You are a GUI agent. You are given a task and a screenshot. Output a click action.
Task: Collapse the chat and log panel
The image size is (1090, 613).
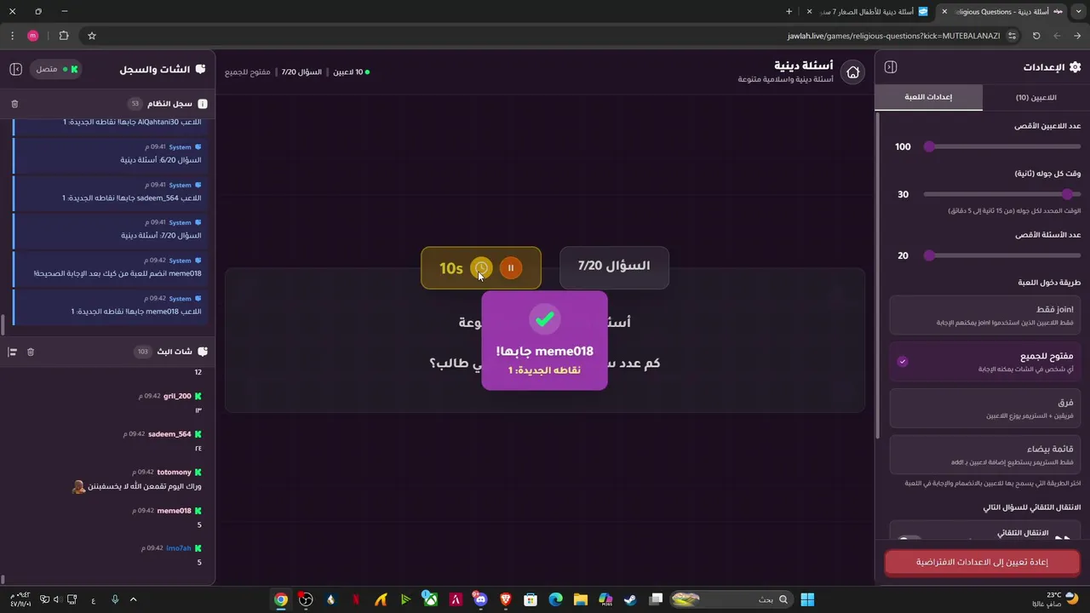[15, 69]
